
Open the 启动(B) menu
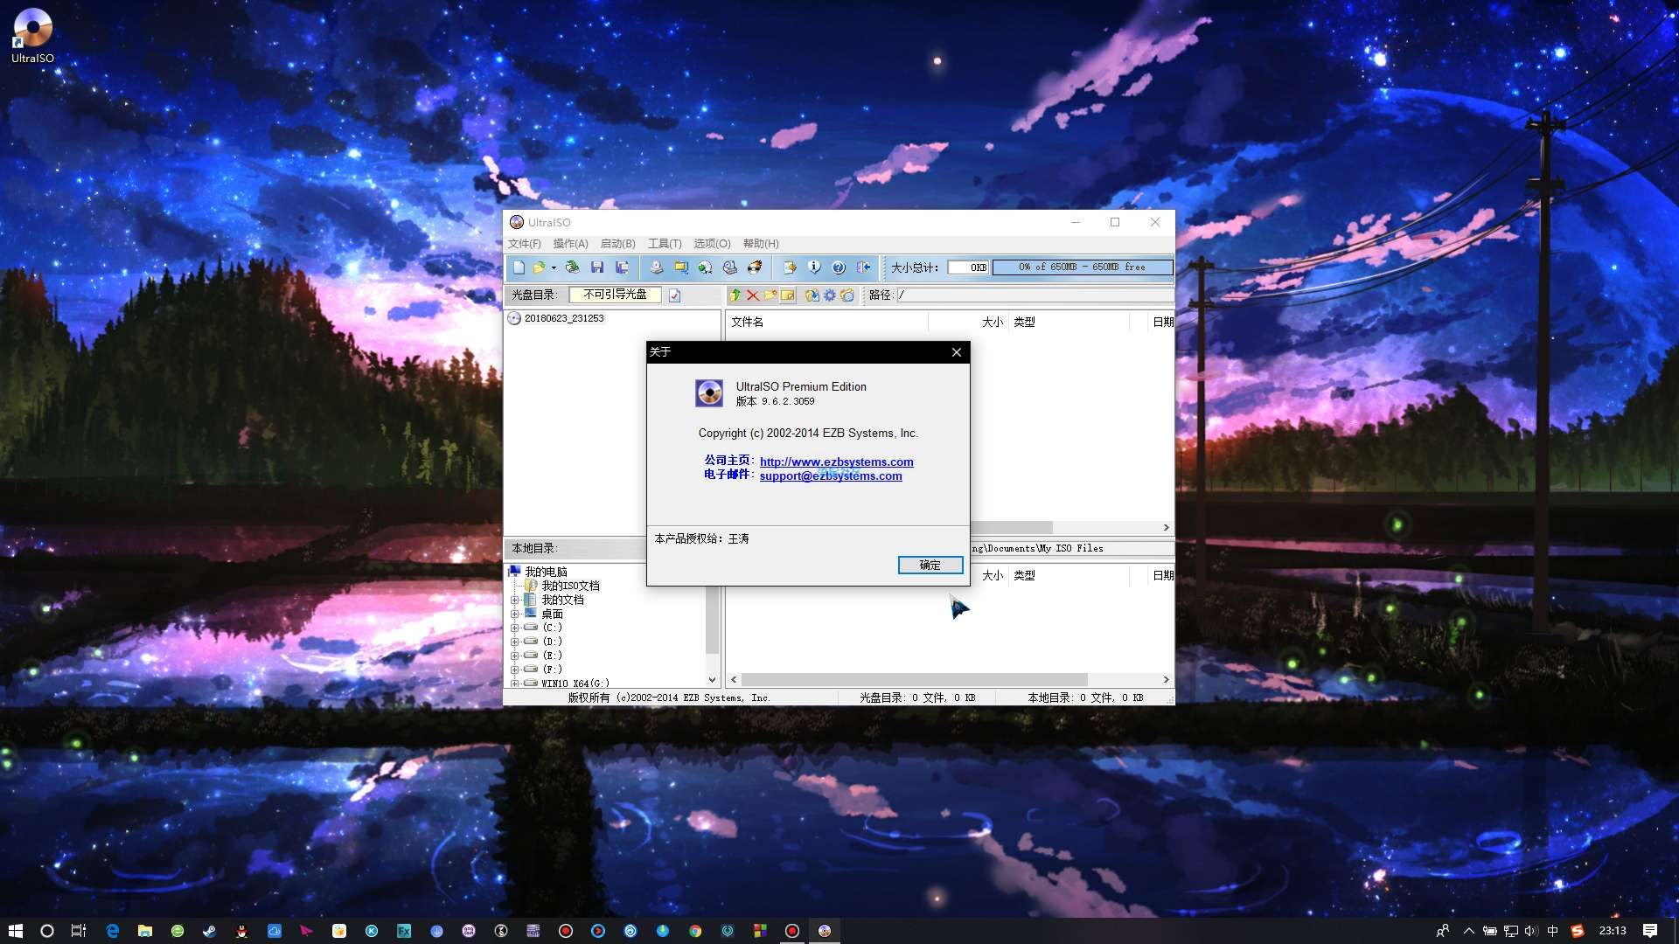(x=617, y=244)
